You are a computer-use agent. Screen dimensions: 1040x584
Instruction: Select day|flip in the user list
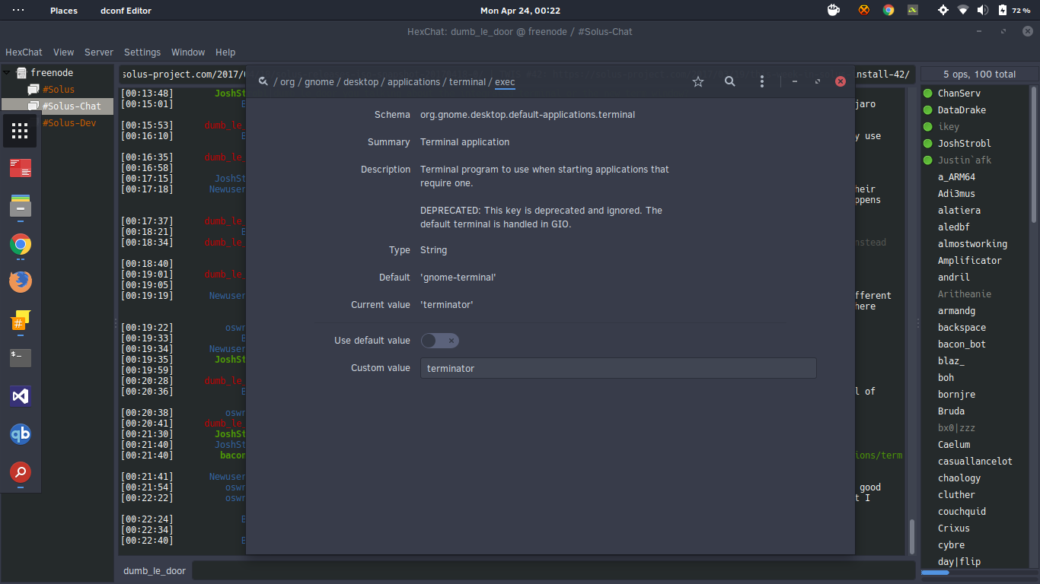click(959, 562)
